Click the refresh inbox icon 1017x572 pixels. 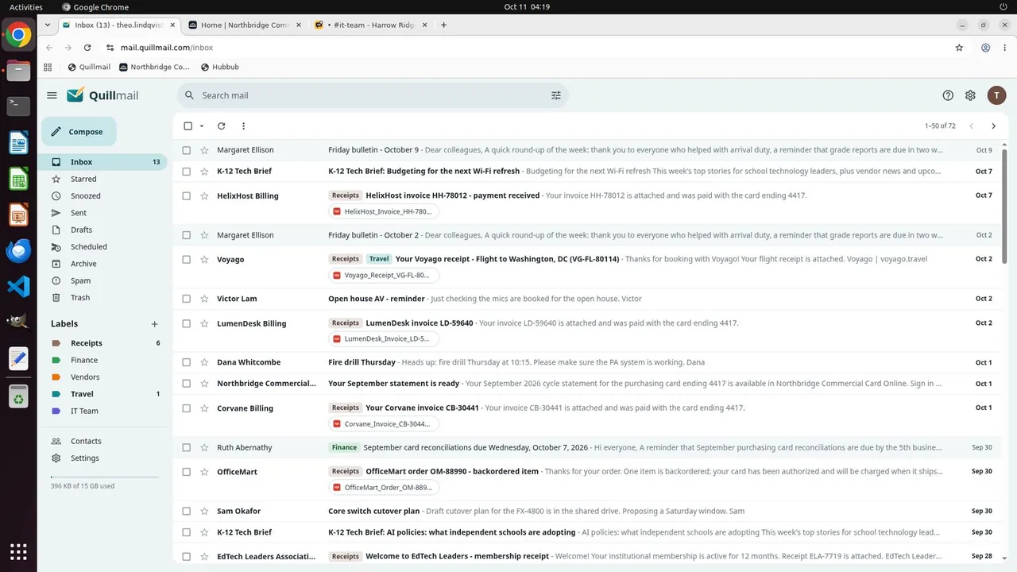tap(221, 126)
